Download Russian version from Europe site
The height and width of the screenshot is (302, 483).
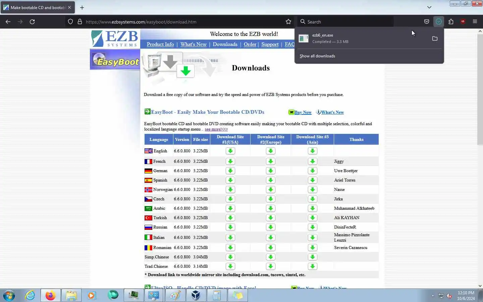[x=270, y=227]
